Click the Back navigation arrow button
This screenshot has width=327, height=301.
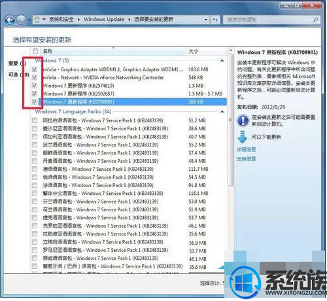click(10, 20)
